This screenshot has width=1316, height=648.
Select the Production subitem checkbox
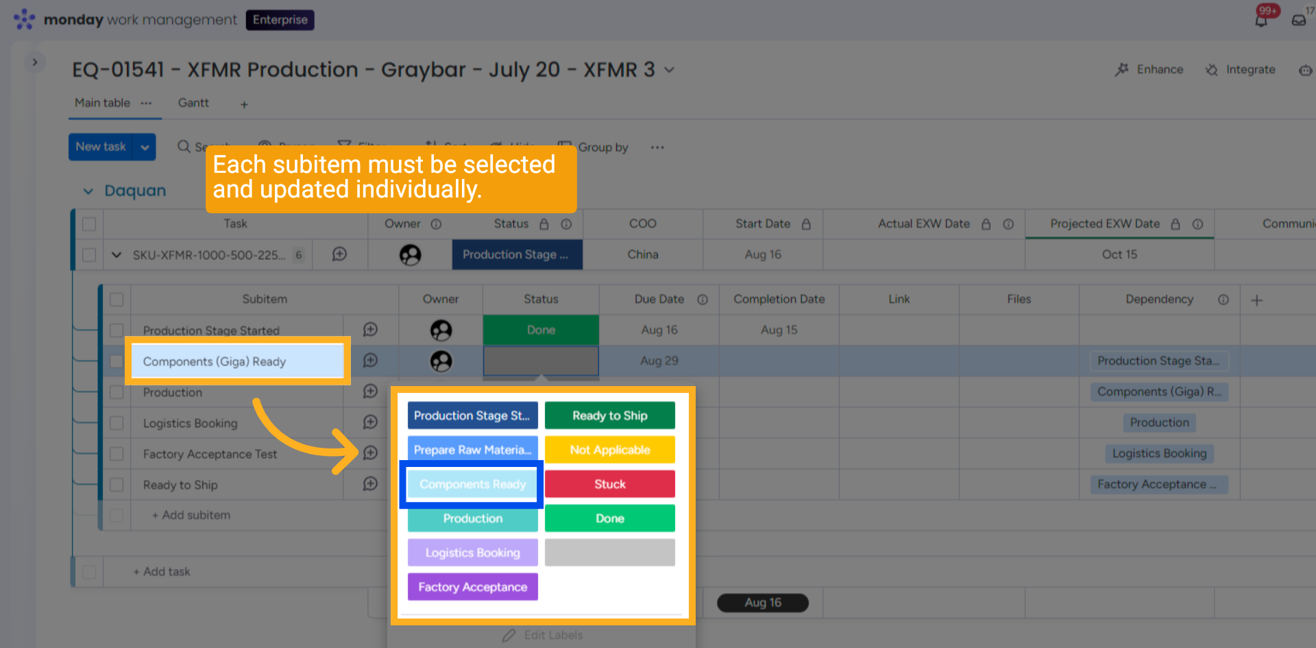[x=117, y=392]
